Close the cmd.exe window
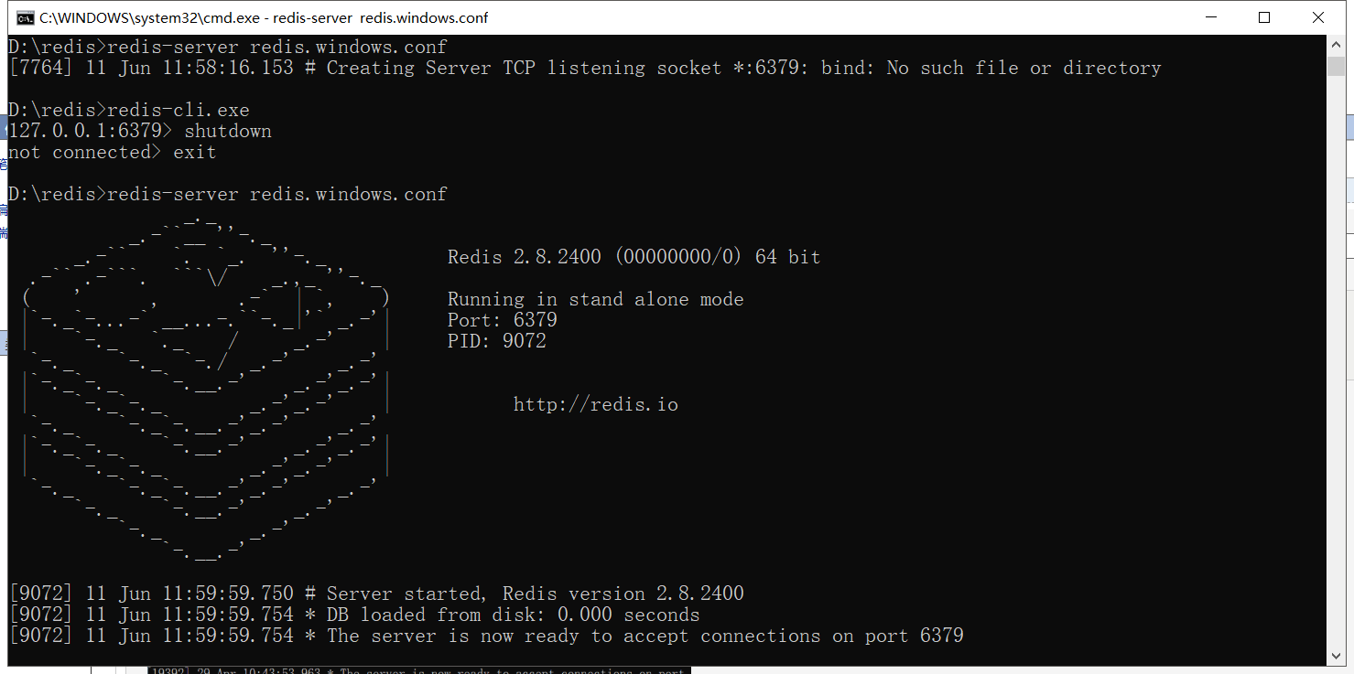Image resolution: width=1354 pixels, height=674 pixels. (x=1318, y=17)
